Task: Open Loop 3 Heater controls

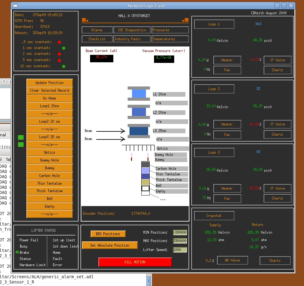Action: tap(227, 188)
